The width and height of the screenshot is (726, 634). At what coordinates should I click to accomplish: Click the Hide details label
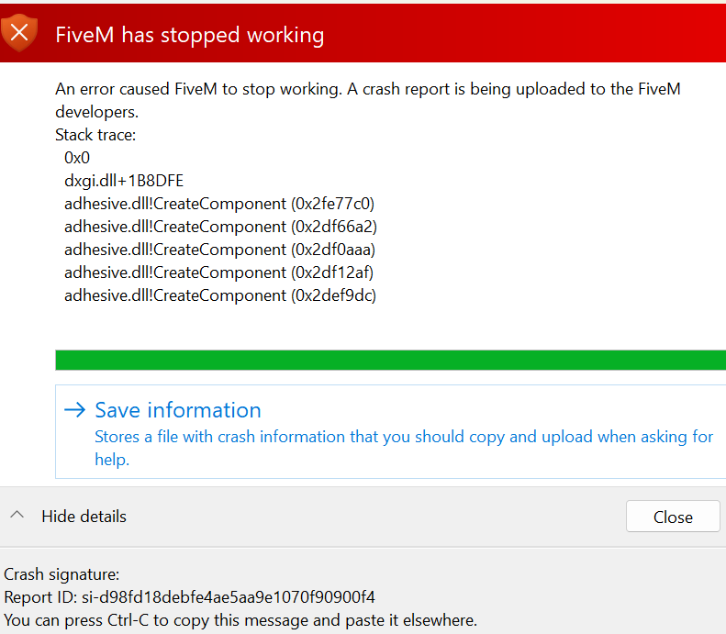point(84,517)
